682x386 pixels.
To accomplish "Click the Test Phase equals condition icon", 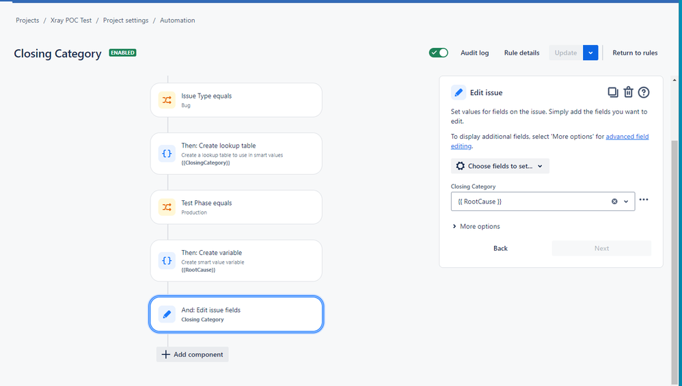I will (x=167, y=207).
